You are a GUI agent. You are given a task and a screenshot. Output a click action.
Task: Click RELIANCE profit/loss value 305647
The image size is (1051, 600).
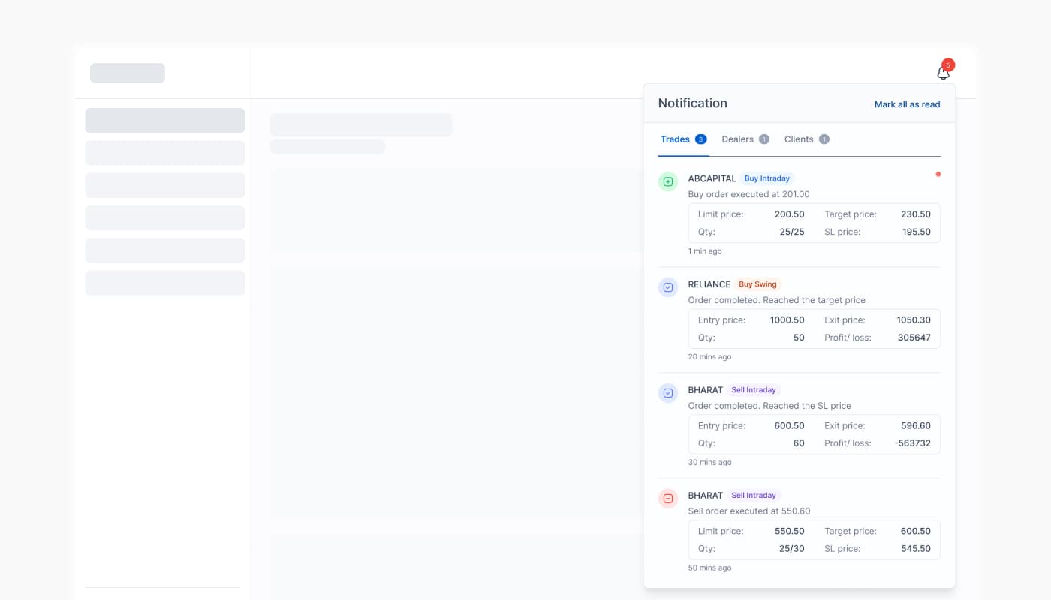click(x=914, y=337)
